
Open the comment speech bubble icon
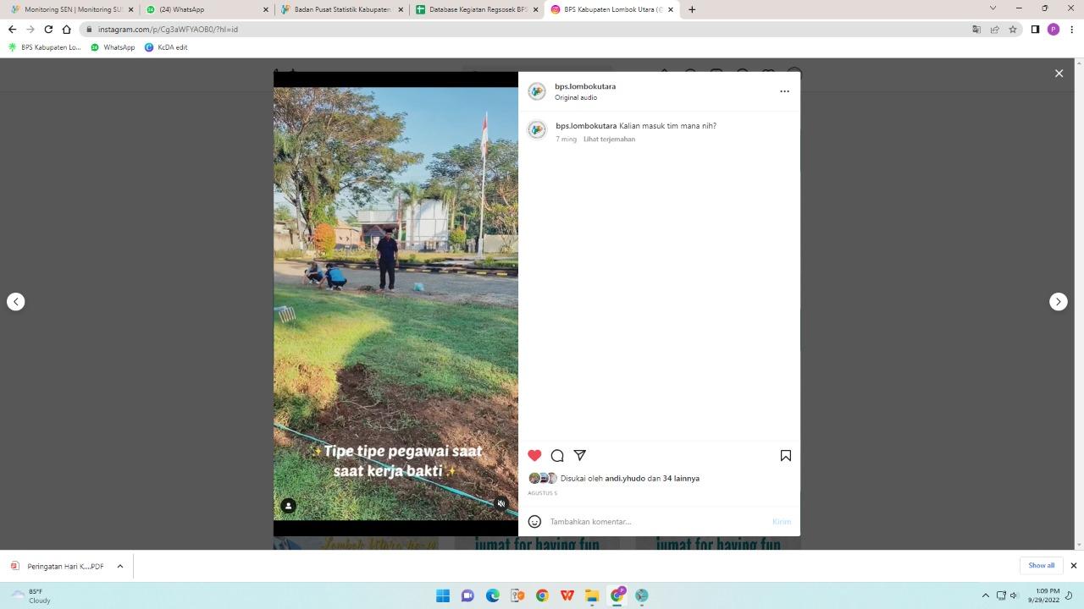tap(557, 455)
